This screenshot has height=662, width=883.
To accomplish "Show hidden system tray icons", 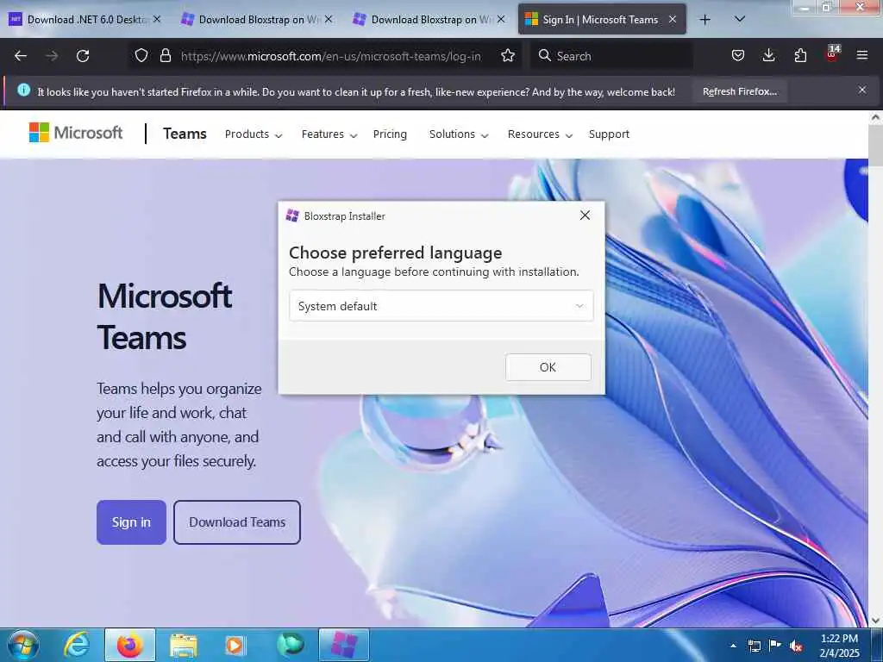I will (733, 646).
